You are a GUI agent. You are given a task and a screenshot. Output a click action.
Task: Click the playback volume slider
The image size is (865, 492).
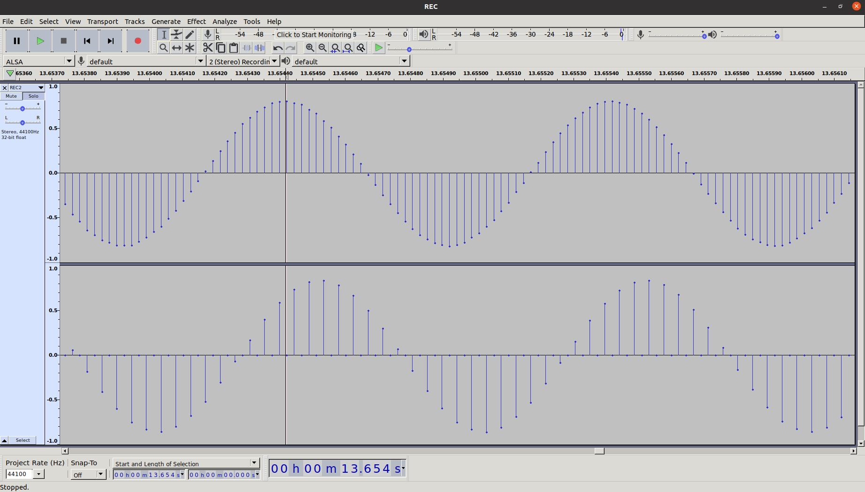tap(750, 36)
